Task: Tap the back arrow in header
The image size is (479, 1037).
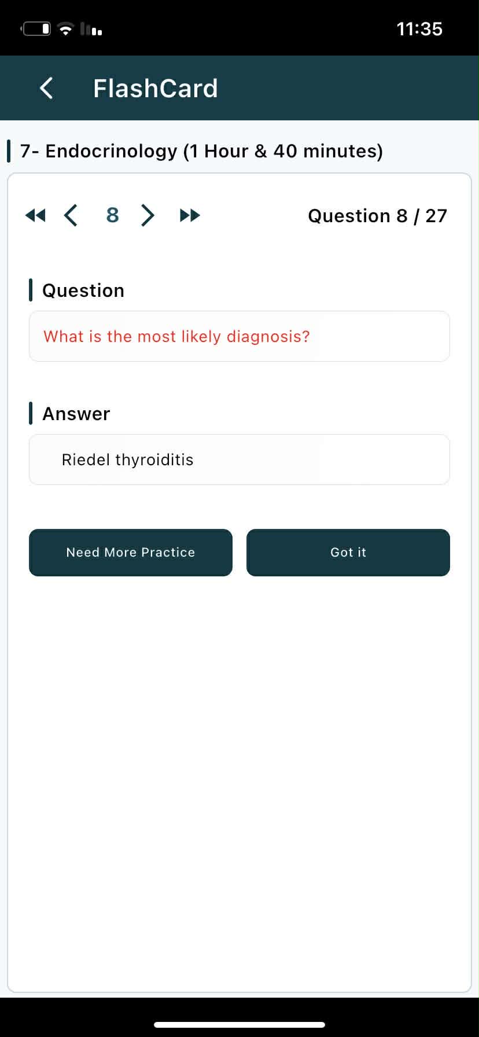Action: [46, 89]
